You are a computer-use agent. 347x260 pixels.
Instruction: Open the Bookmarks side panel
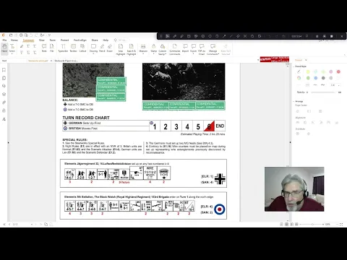tap(4, 70)
